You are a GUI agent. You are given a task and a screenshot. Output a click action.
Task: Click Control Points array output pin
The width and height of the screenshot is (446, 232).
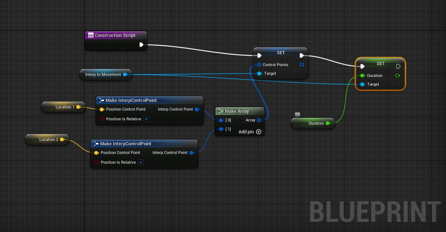pos(302,65)
